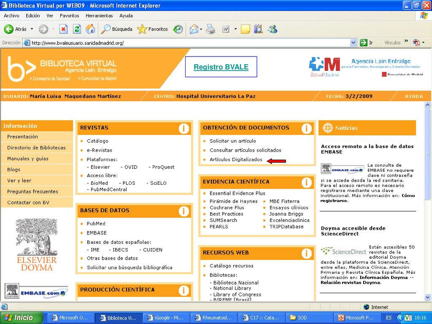Viewport: 432px width, 324px height.
Task: Go to Home page house icon
Action: tap(90, 29)
